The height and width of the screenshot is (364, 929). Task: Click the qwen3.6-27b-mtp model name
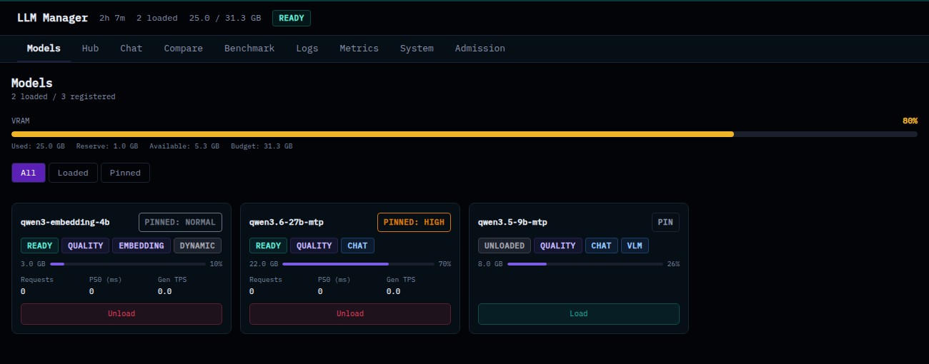pyautogui.click(x=287, y=222)
